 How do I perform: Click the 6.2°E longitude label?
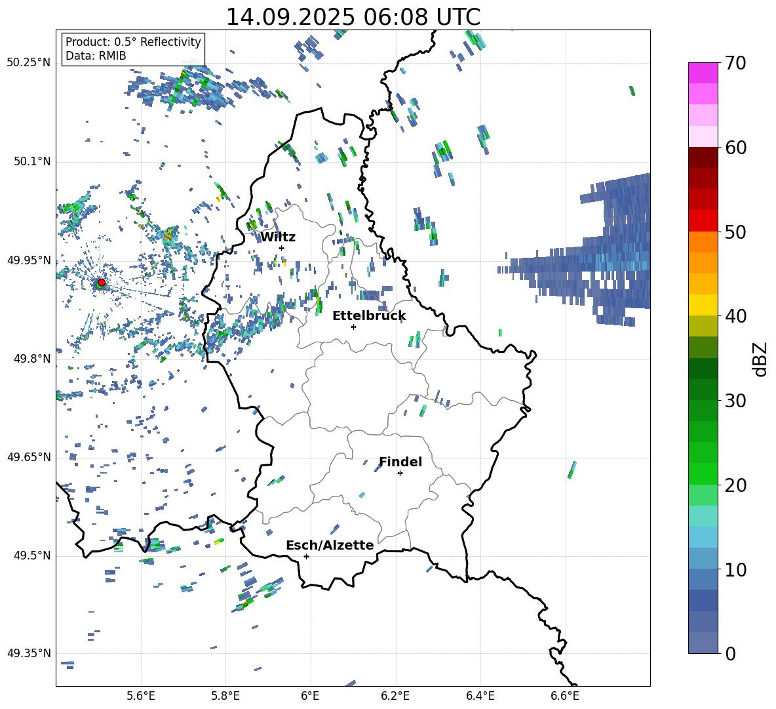(x=395, y=696)
